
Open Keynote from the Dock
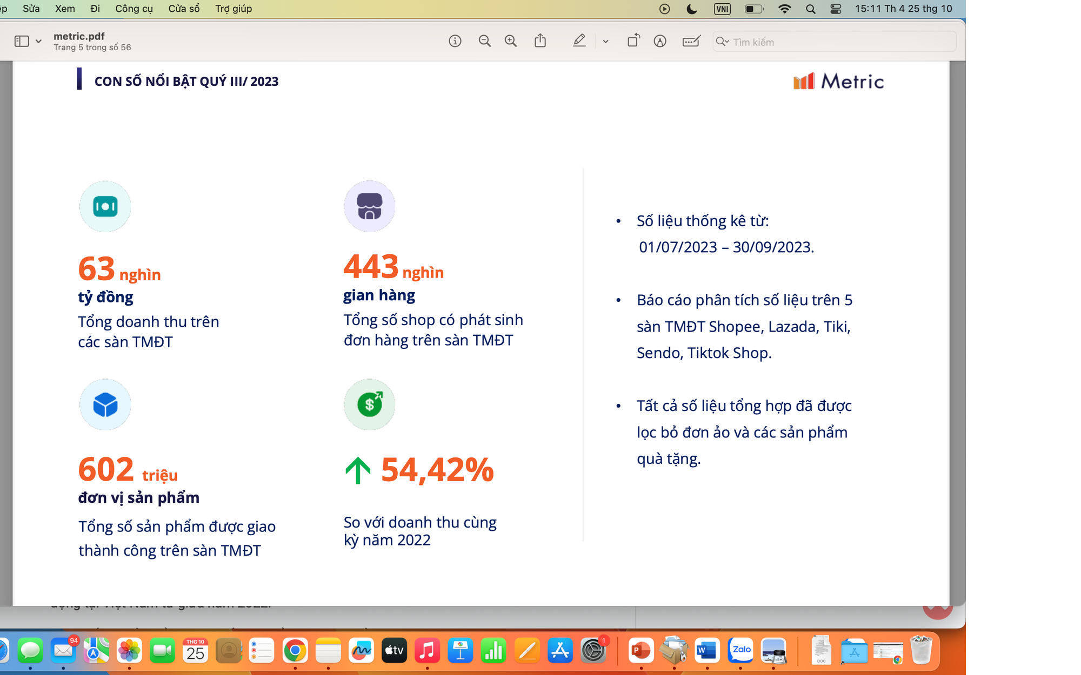point(461,651)
